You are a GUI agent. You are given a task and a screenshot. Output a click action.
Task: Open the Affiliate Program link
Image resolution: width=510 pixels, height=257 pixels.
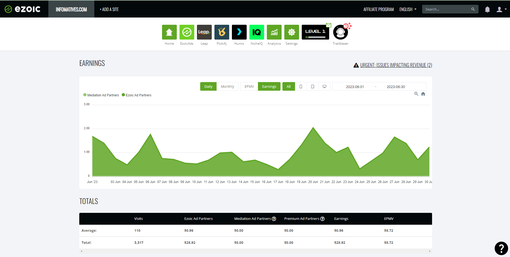click(x=379, y=9)
